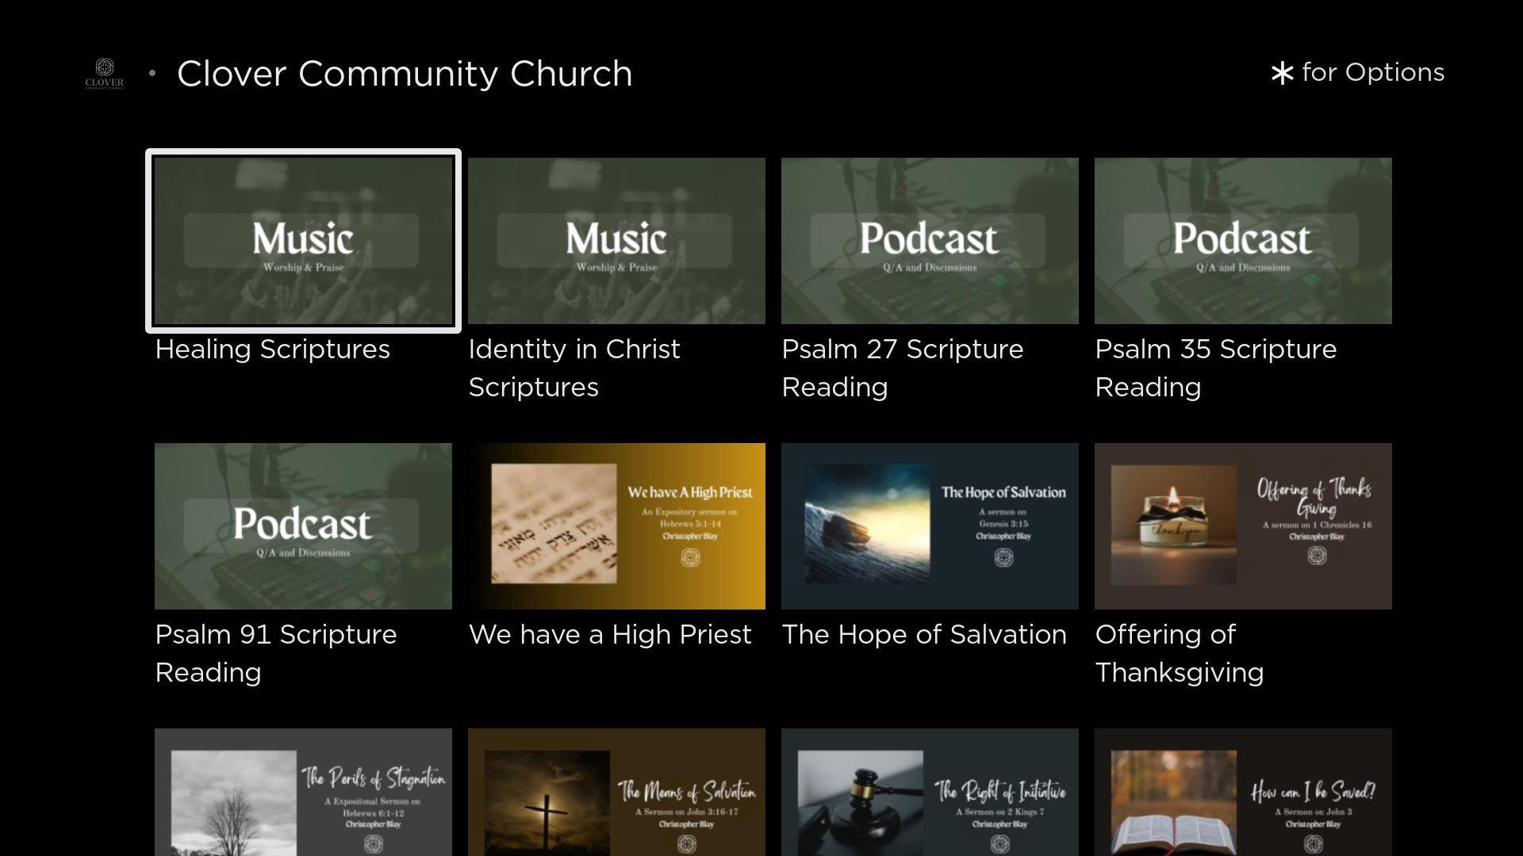Select The Hope of Salvation sermon thumbnail
The image size is (1523, 856).
tap(930, 526)
